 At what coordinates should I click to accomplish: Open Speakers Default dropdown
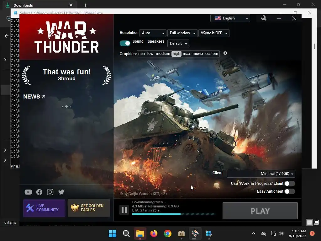click(x=178, y=43)
